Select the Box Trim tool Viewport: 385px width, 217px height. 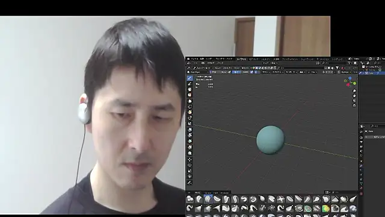point(189,118)
